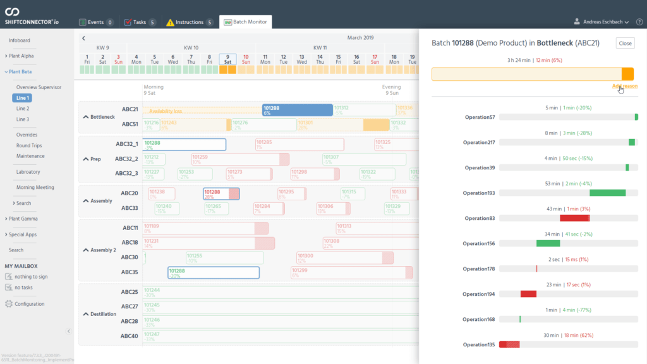
Task: Click the Instructions warning triangle icon
Action: coord(170,22)
